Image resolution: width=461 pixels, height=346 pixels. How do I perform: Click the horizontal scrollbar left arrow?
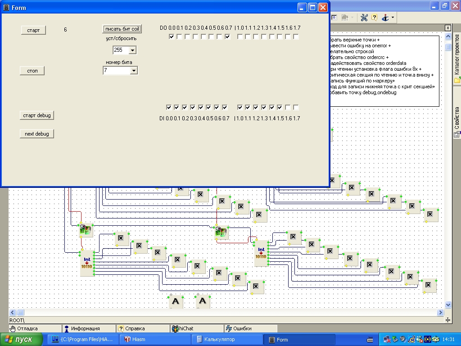[13, 313]
